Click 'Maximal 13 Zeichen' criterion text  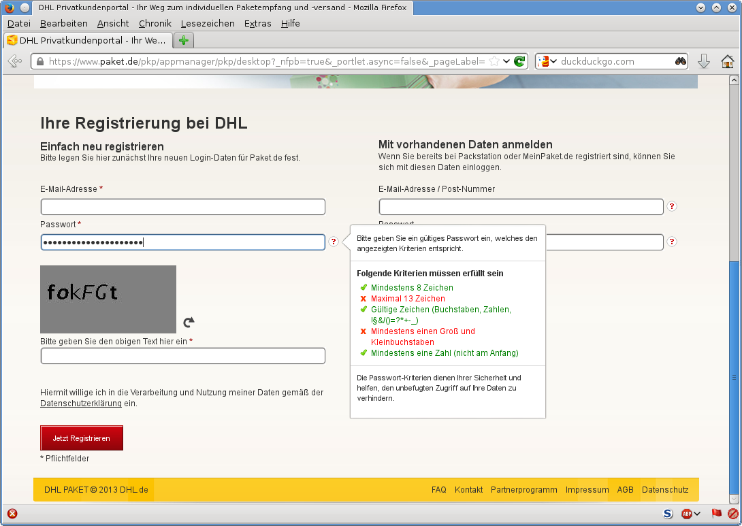tap(408, 299)
